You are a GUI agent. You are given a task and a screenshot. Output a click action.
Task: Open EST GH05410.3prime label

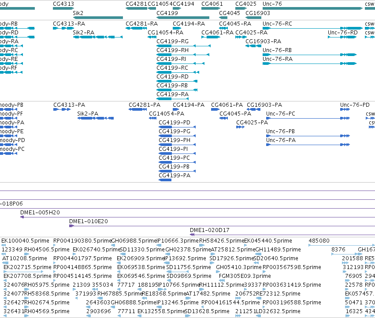(x=239, y=267)
